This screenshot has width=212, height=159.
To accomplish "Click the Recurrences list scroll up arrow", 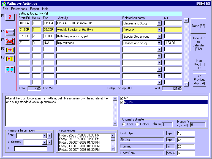I will pyautogui.click(x=113, y=135).
